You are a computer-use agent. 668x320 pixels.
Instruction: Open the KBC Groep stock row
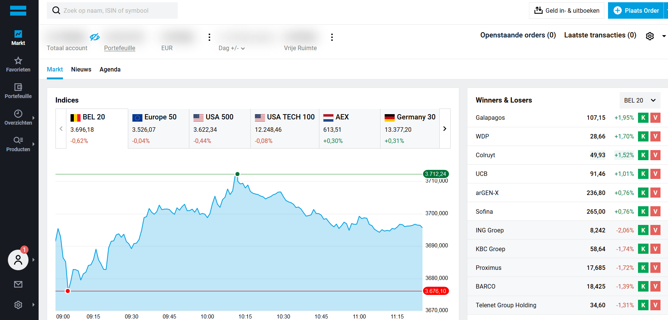click(568, 249)
